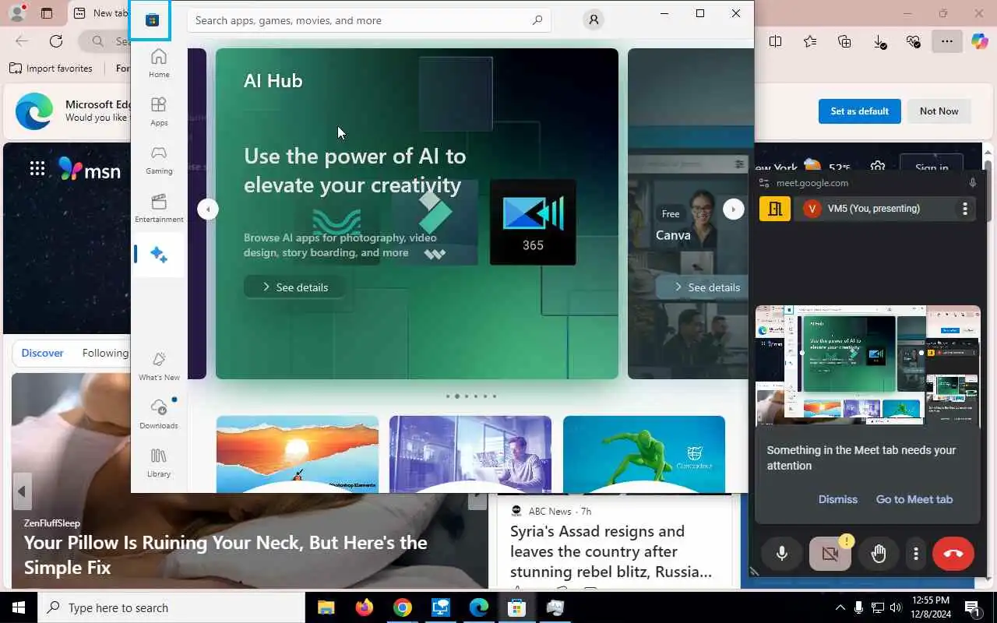Click See details for AI Hub

click(x=294, y=287)
